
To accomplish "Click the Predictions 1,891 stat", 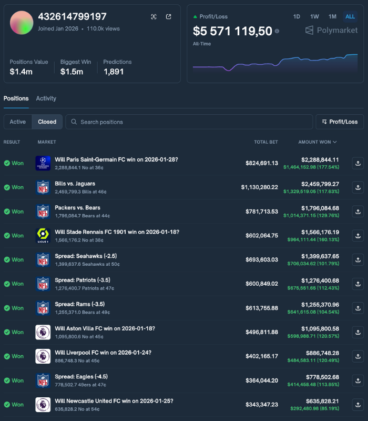I will tap(117, 67).
